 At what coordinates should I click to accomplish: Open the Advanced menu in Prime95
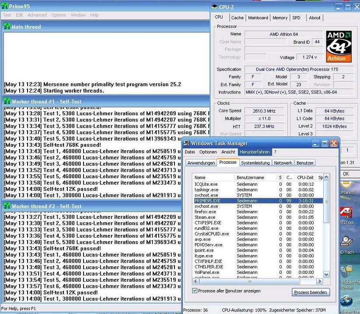pos(37,15)
